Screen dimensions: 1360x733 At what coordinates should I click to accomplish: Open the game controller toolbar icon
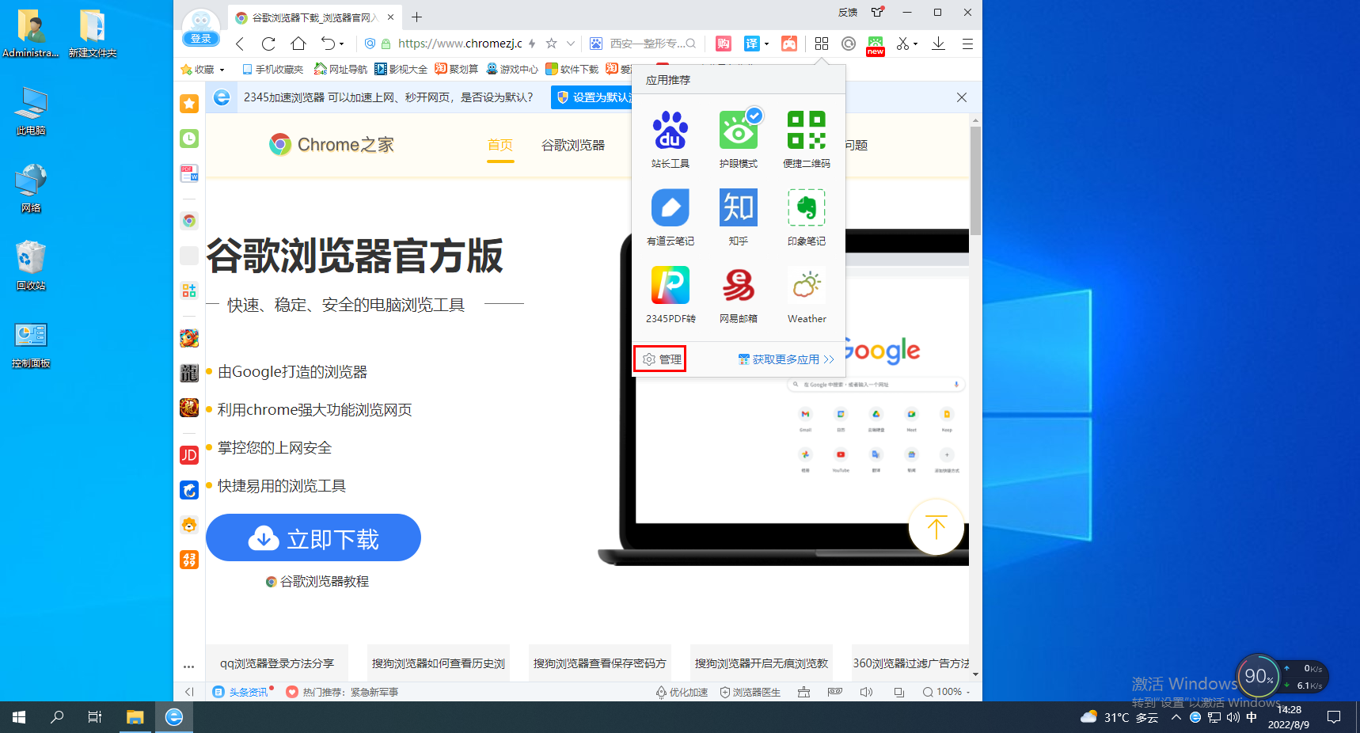click(789, 44)
